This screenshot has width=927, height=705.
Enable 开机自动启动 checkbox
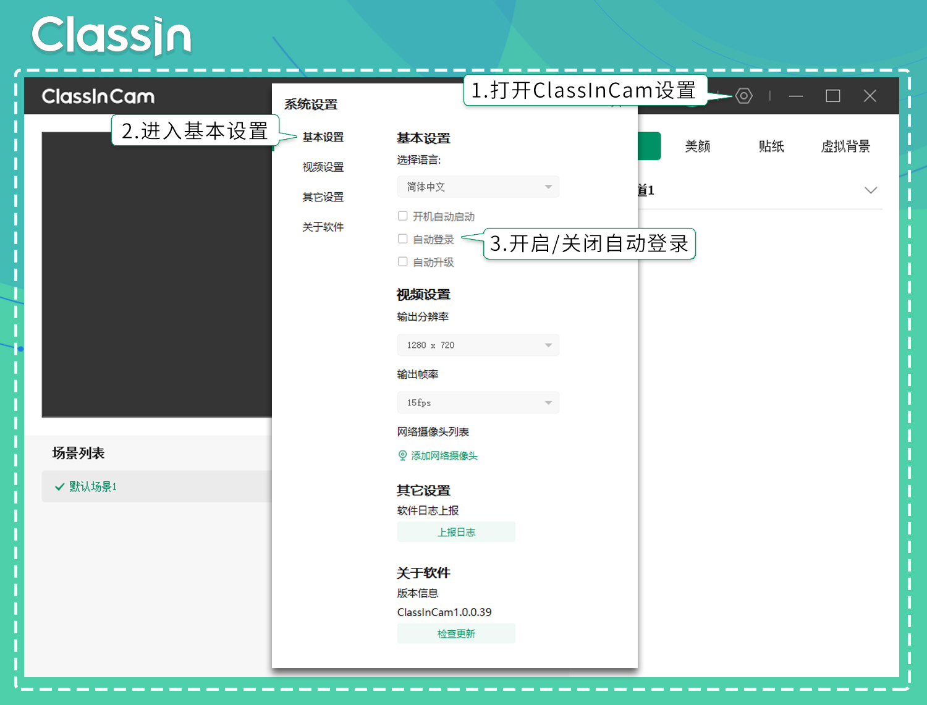(x=403, y=216)
